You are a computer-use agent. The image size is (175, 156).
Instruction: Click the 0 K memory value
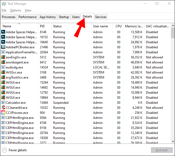(140, 103)
